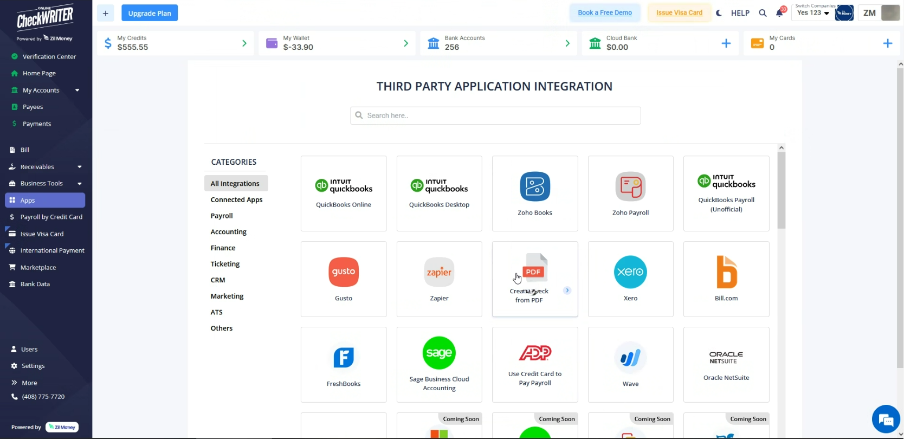
Task: Click the Bank Accounts building icon
Action: (x=433, y=43)
